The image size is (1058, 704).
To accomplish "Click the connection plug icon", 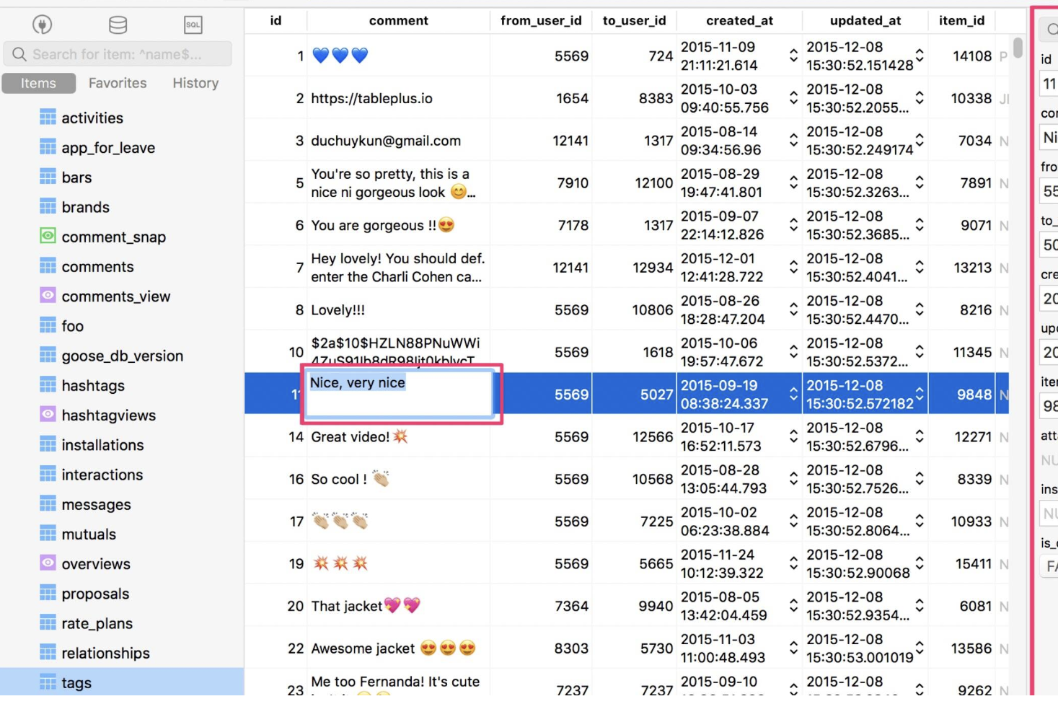I will [42, 25].
